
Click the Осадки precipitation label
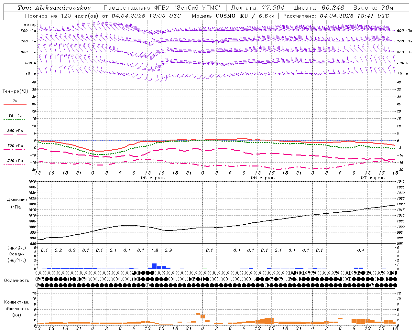(x=17, y=254)
